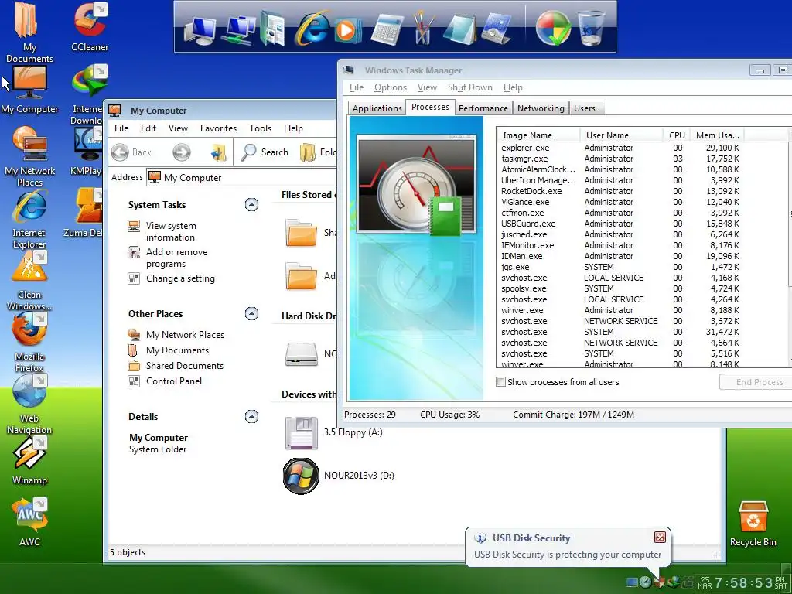The width and height of the screenshot is (792, 594).
Task: Select Mozilla Firefox desktop icon
Action: [x=29, y=343]
